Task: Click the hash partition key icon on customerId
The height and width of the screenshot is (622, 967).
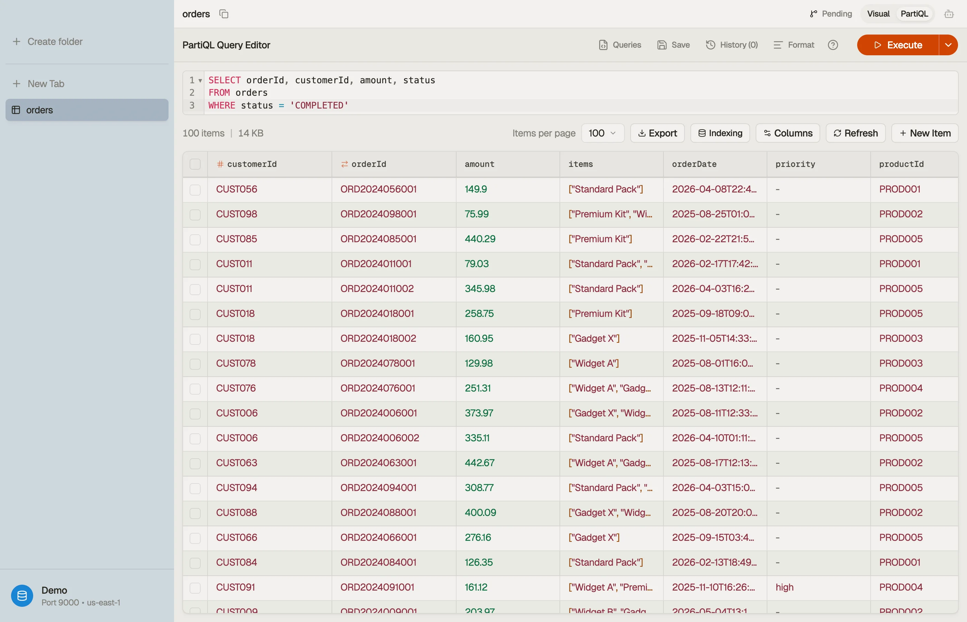Action: point(220,164)
